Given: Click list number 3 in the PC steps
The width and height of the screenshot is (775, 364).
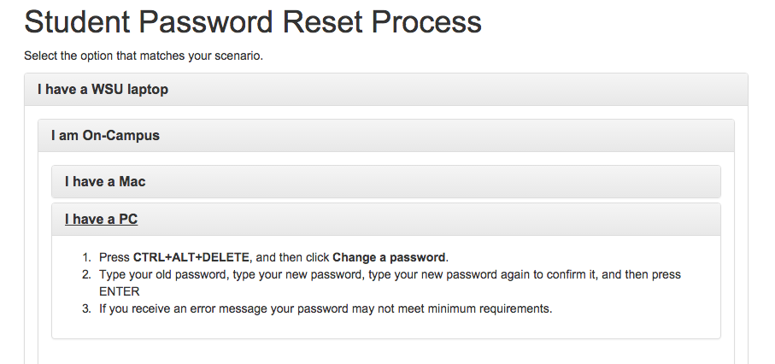Looking at the screenshot, I should pyautogui.click(x=85, y=308).
